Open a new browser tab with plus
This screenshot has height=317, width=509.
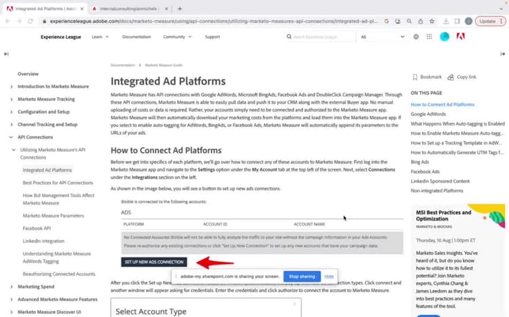[x=180, y=9]
